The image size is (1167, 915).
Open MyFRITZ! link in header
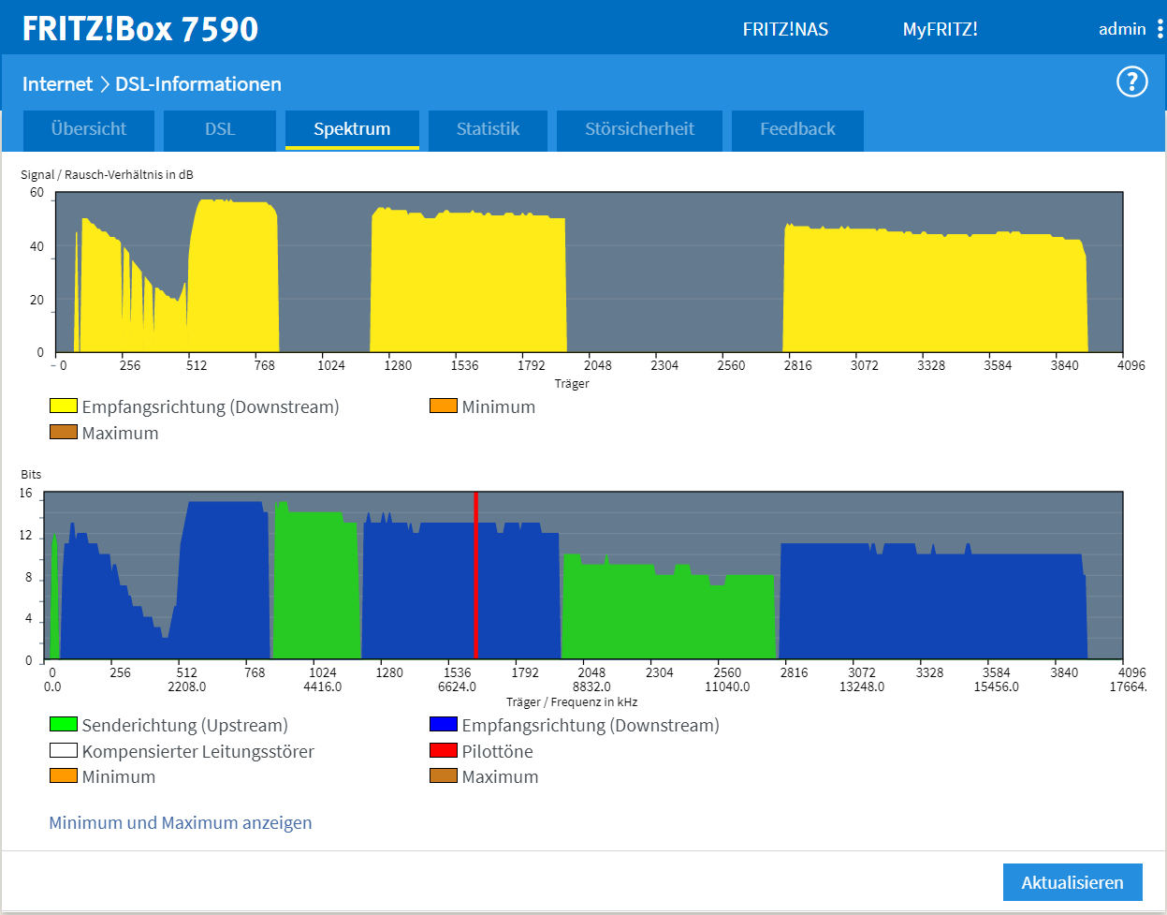(x=940, y=29)
